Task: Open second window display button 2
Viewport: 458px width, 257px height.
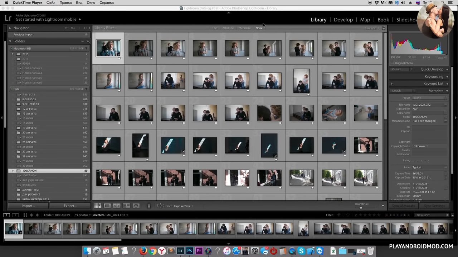Action: (15, 215)
